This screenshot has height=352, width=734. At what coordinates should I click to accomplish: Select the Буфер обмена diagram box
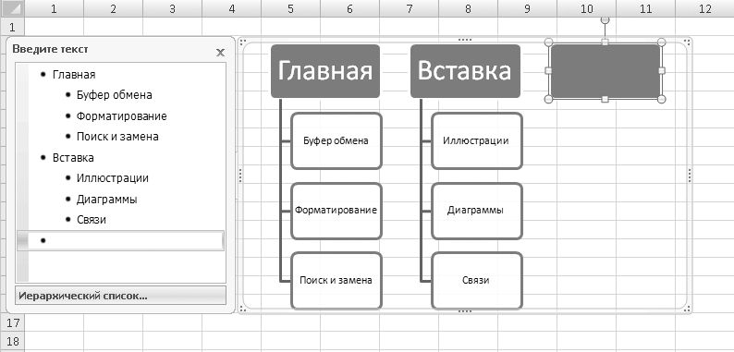[x=336, y=141]
